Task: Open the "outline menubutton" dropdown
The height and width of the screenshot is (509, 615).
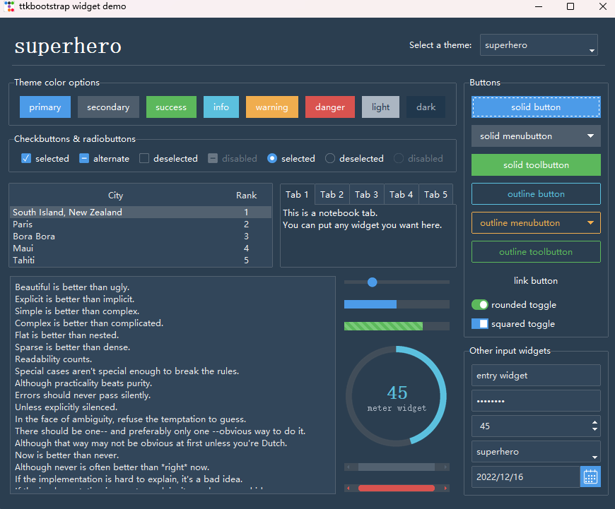Action: (x=535, y=222)
